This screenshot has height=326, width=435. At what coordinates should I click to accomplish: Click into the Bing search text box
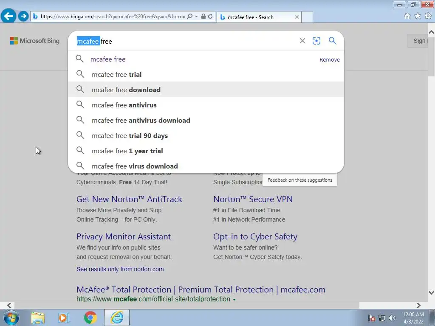(x=183, y=41)
